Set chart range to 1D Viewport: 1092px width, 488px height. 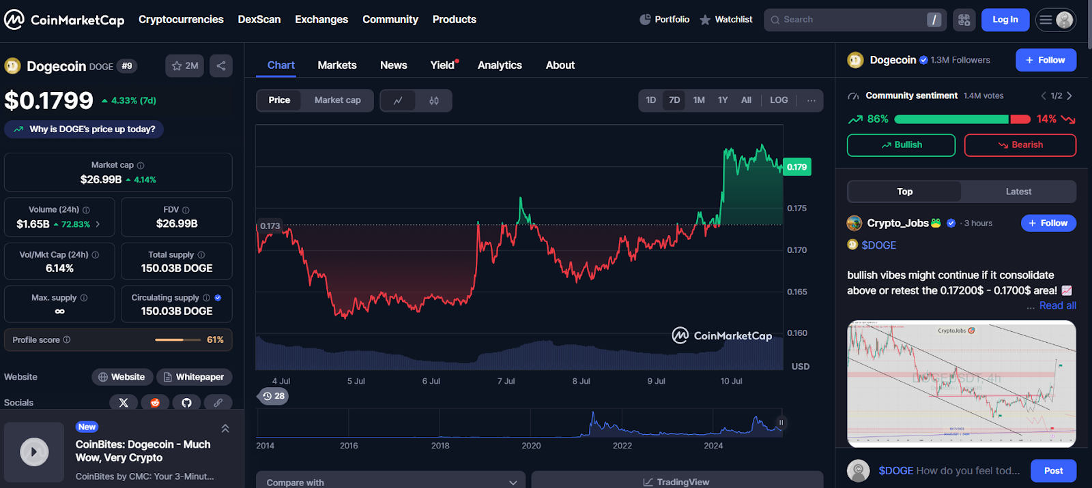click(651, 100)
